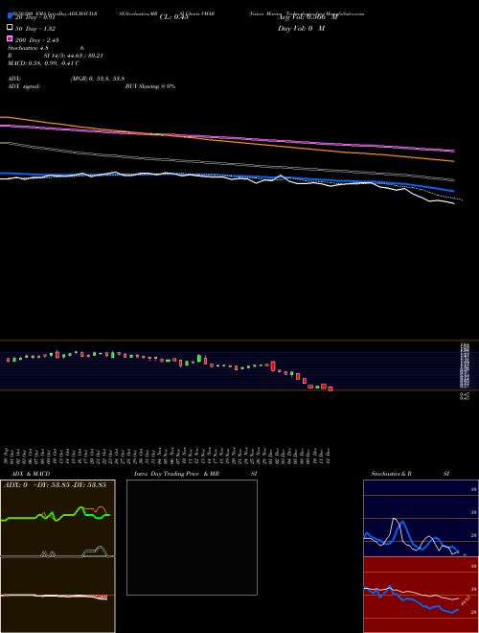
Task: Click the 'SI 14/3: 44.63 / 39.21' value
Action: pyautogui.click(x=74, y=56)
